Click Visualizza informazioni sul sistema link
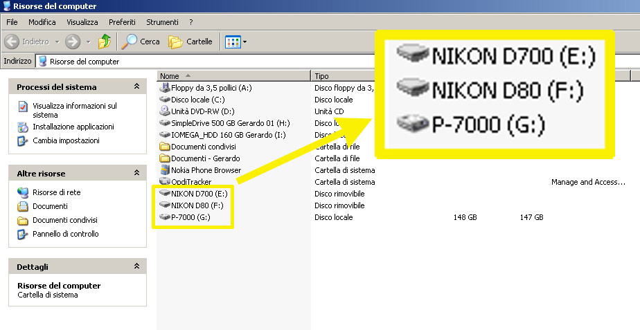640x330 pixels. click(x=75, y=110)
